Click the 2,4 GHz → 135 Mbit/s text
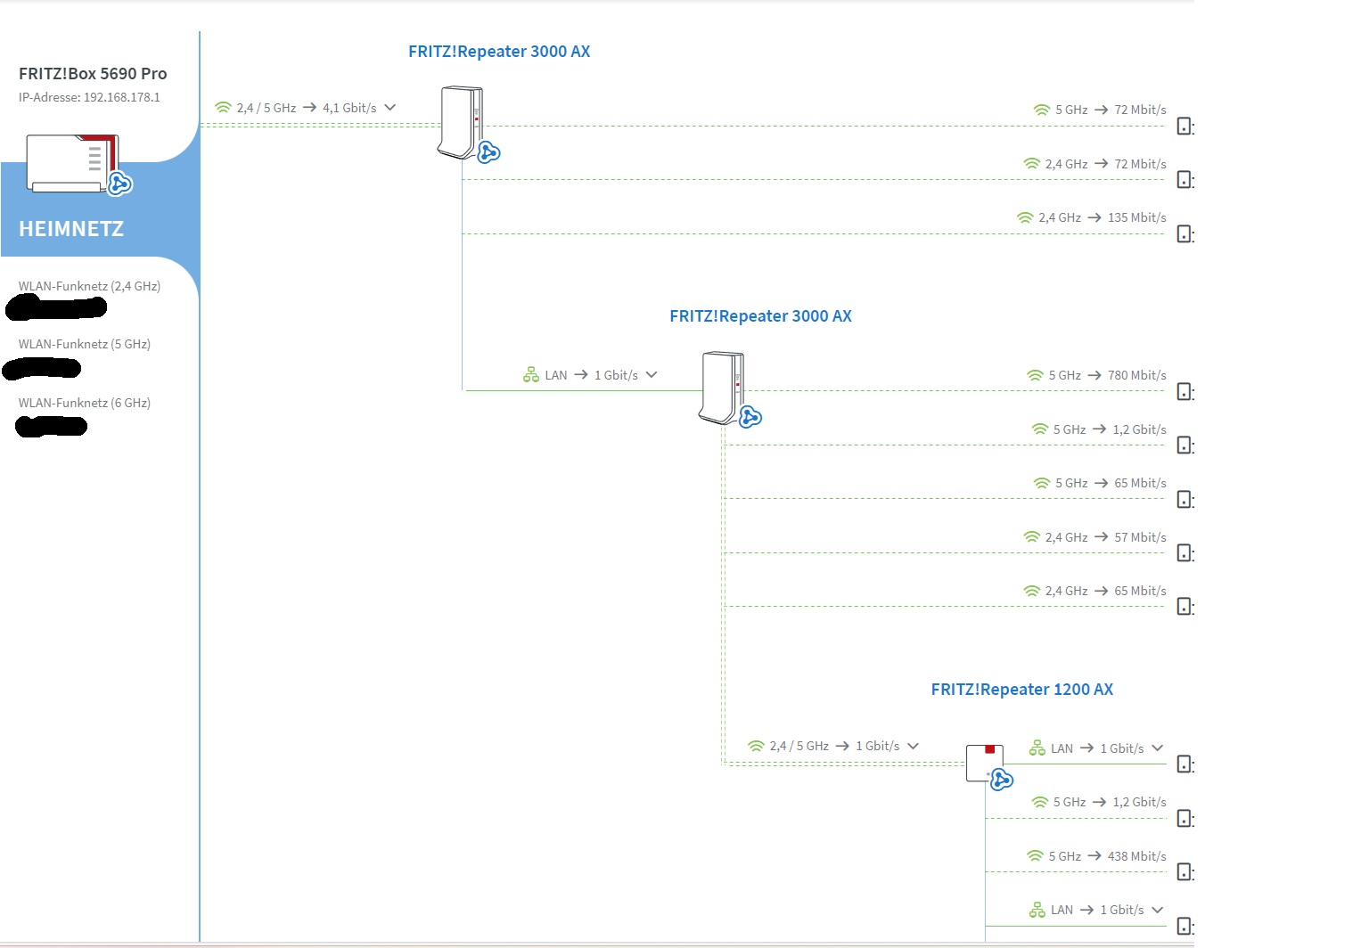1369x948 pixels. pos(1103,217)
